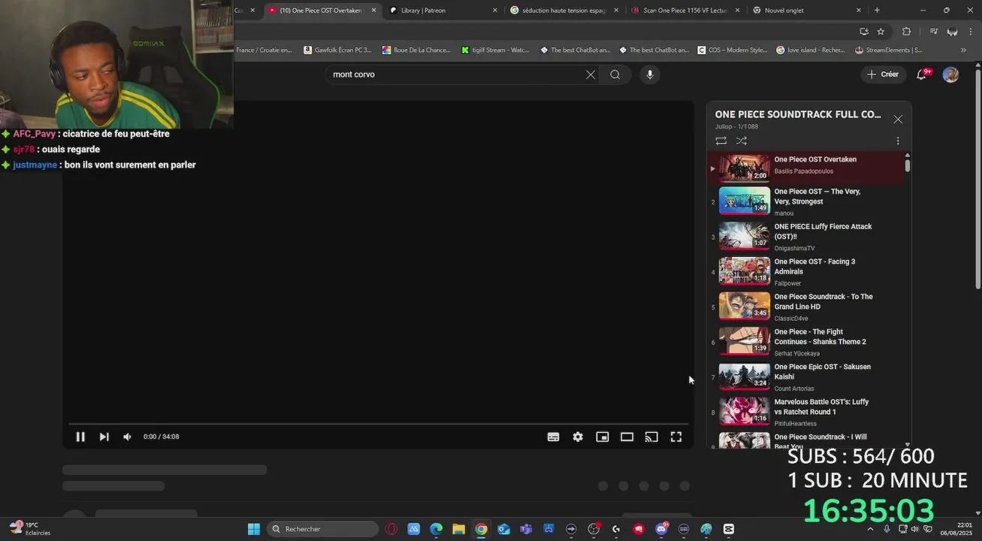
Task: Open Outlook from the taskbar
Action: click(x=504, y=529)
